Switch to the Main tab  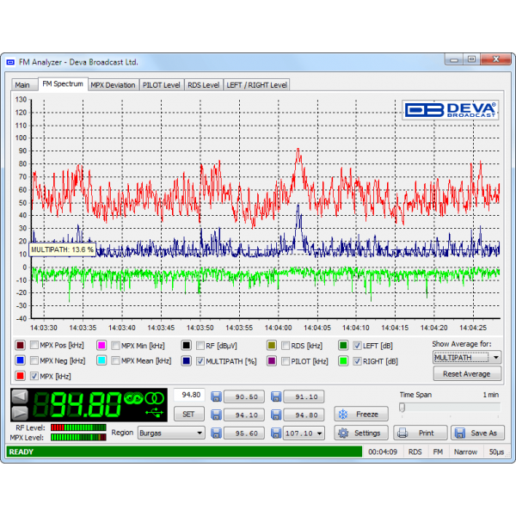22,85
